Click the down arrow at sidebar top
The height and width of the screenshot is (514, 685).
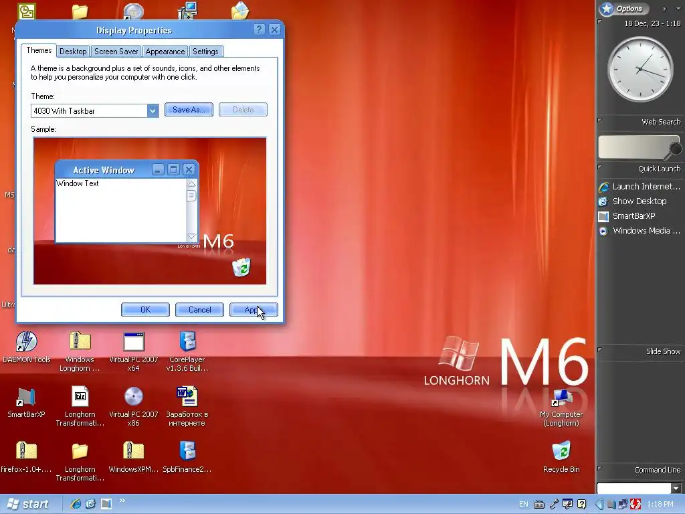coord(678,9)
